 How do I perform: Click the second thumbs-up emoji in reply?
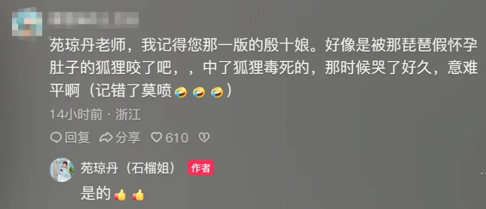(138, 195)
